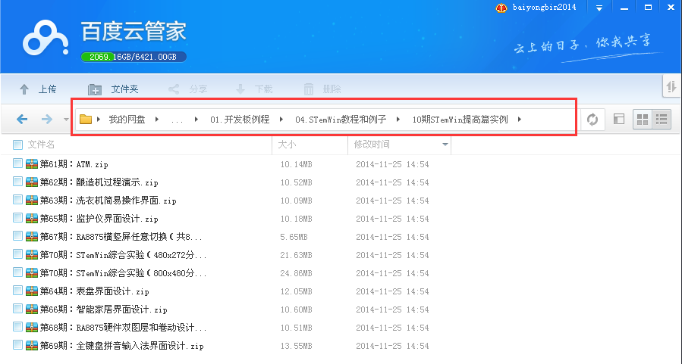The height and width of the screenshot is (364, 682).
Task: Check the box for 第67期 RA8875横竖屏
Action: pyautogui.click(x=18, y=236)
